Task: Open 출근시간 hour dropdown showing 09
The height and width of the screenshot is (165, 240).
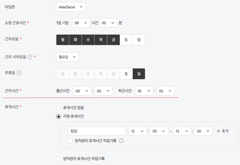Action: [82, 91]
